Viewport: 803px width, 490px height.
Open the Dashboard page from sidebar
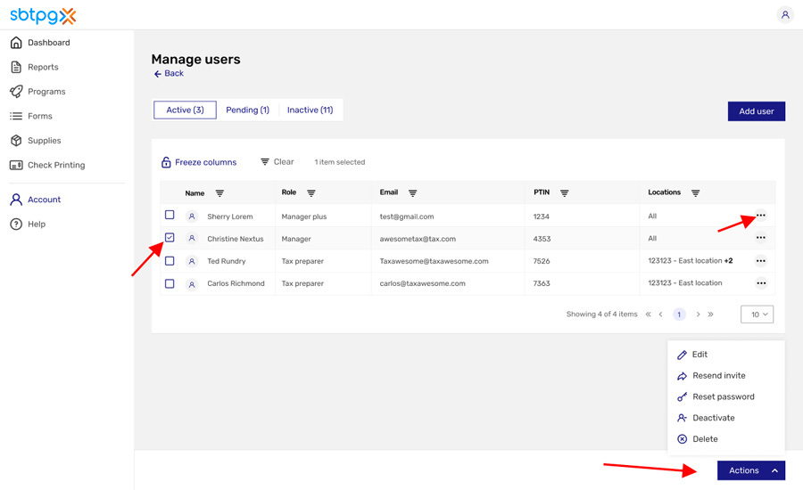[x=40, y=43]
